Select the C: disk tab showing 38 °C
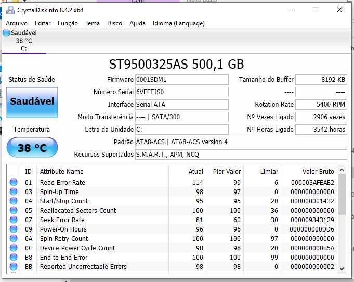This screenshot has height=282, width=354. click(24, 41)
